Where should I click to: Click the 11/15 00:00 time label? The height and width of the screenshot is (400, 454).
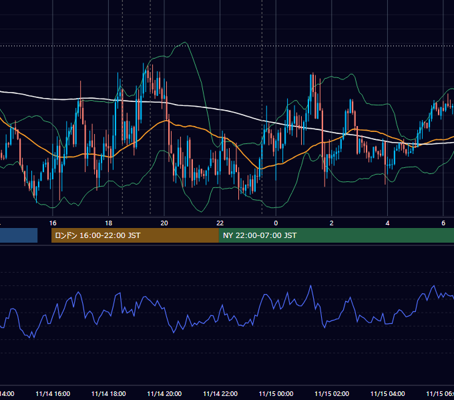click(276, 393)
